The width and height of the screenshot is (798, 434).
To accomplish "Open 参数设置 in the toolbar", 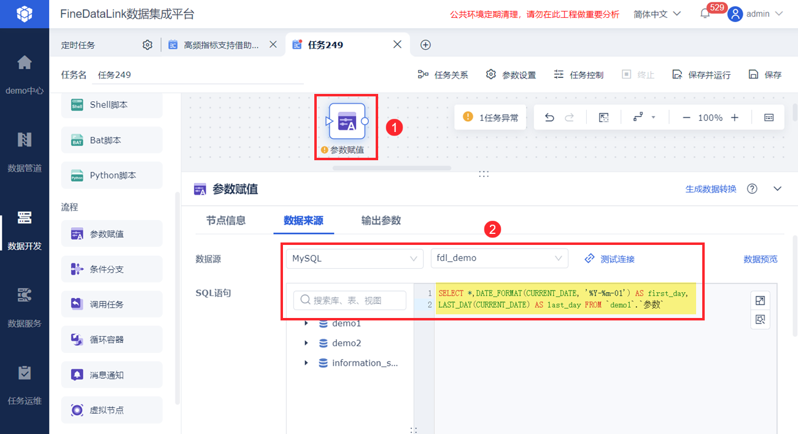I will [x=511, y=75].
